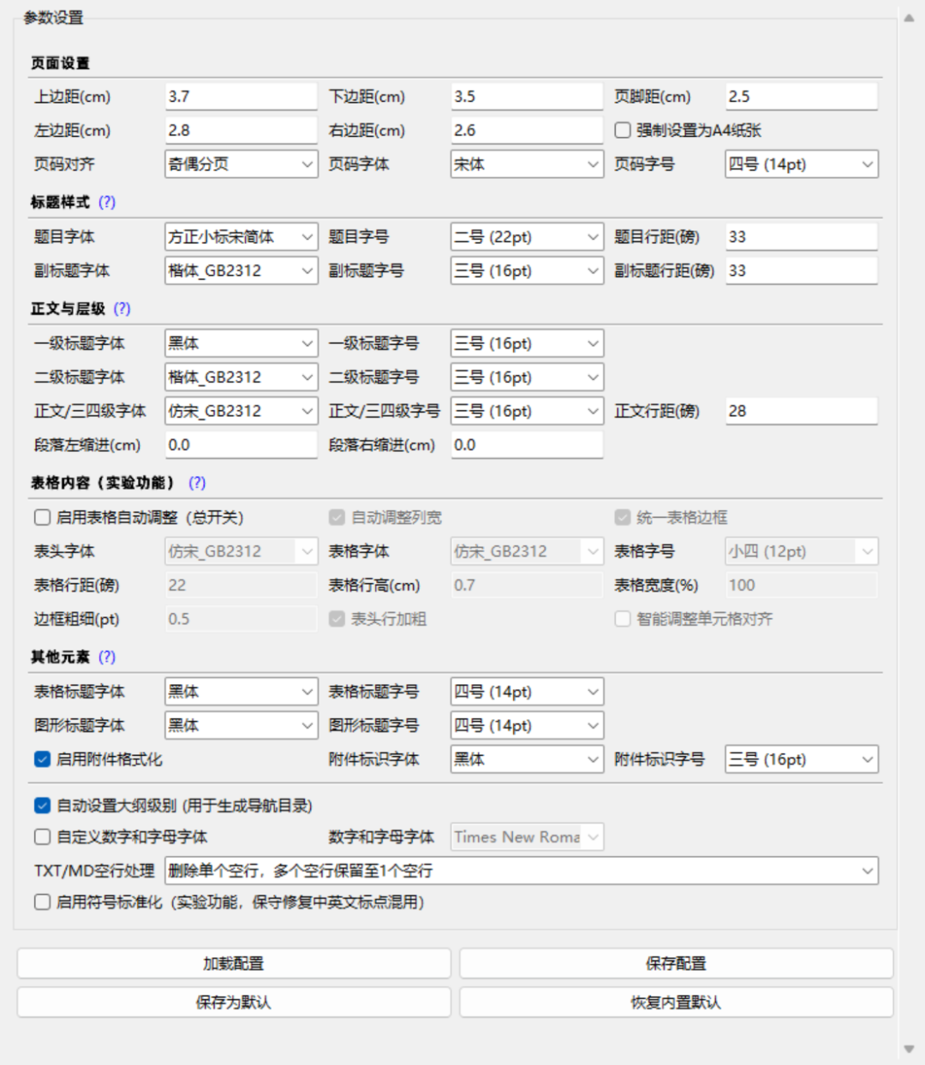This screenshot has height=1065, width=925.
Task: Open the 附件标识字号 dropdown
Action: 802,759
